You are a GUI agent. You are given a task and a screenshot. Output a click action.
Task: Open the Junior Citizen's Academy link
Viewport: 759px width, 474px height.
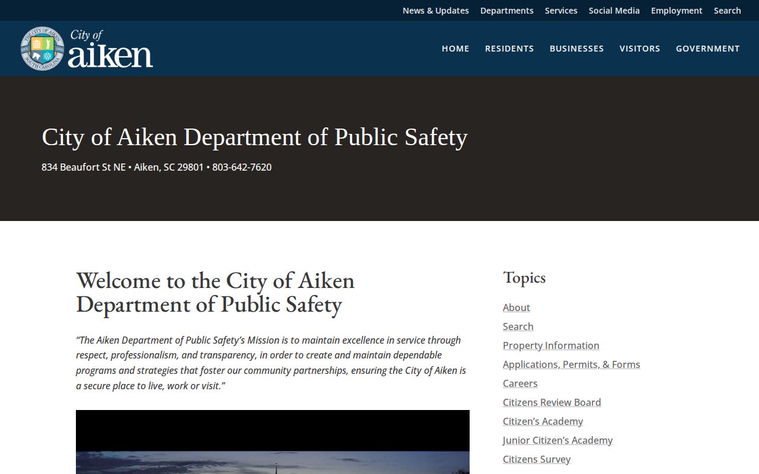pos(558,440)
